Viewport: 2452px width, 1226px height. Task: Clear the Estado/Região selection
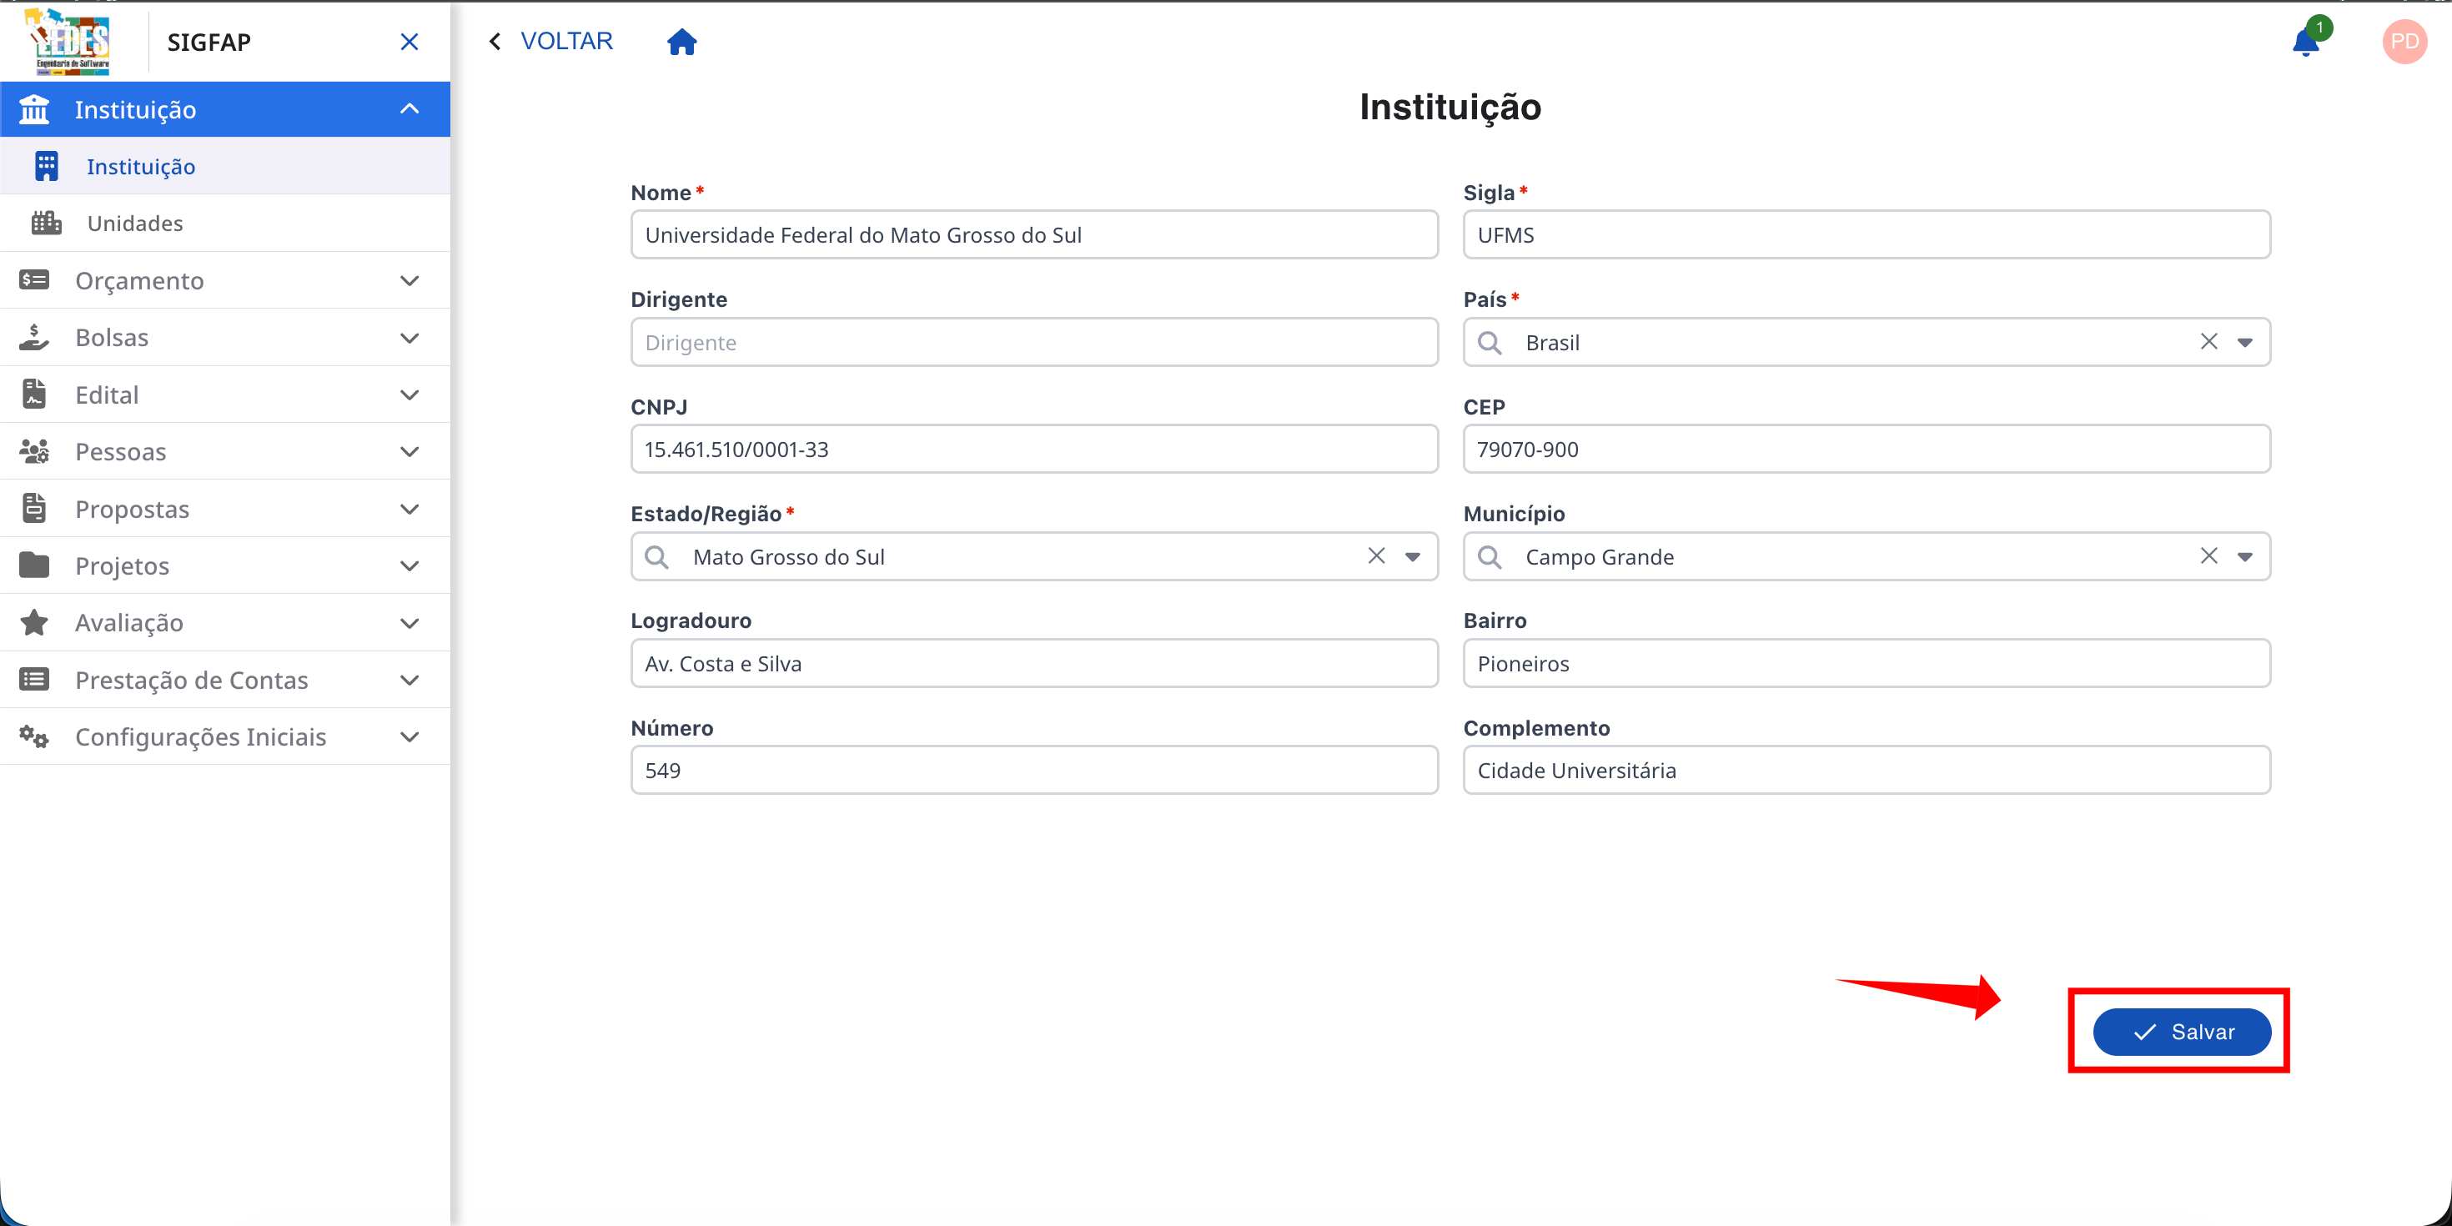(1375, 556)
